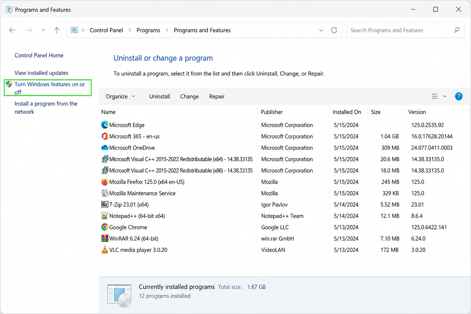Click the search magnifier icon
The image size is (471, 314).
457,30
